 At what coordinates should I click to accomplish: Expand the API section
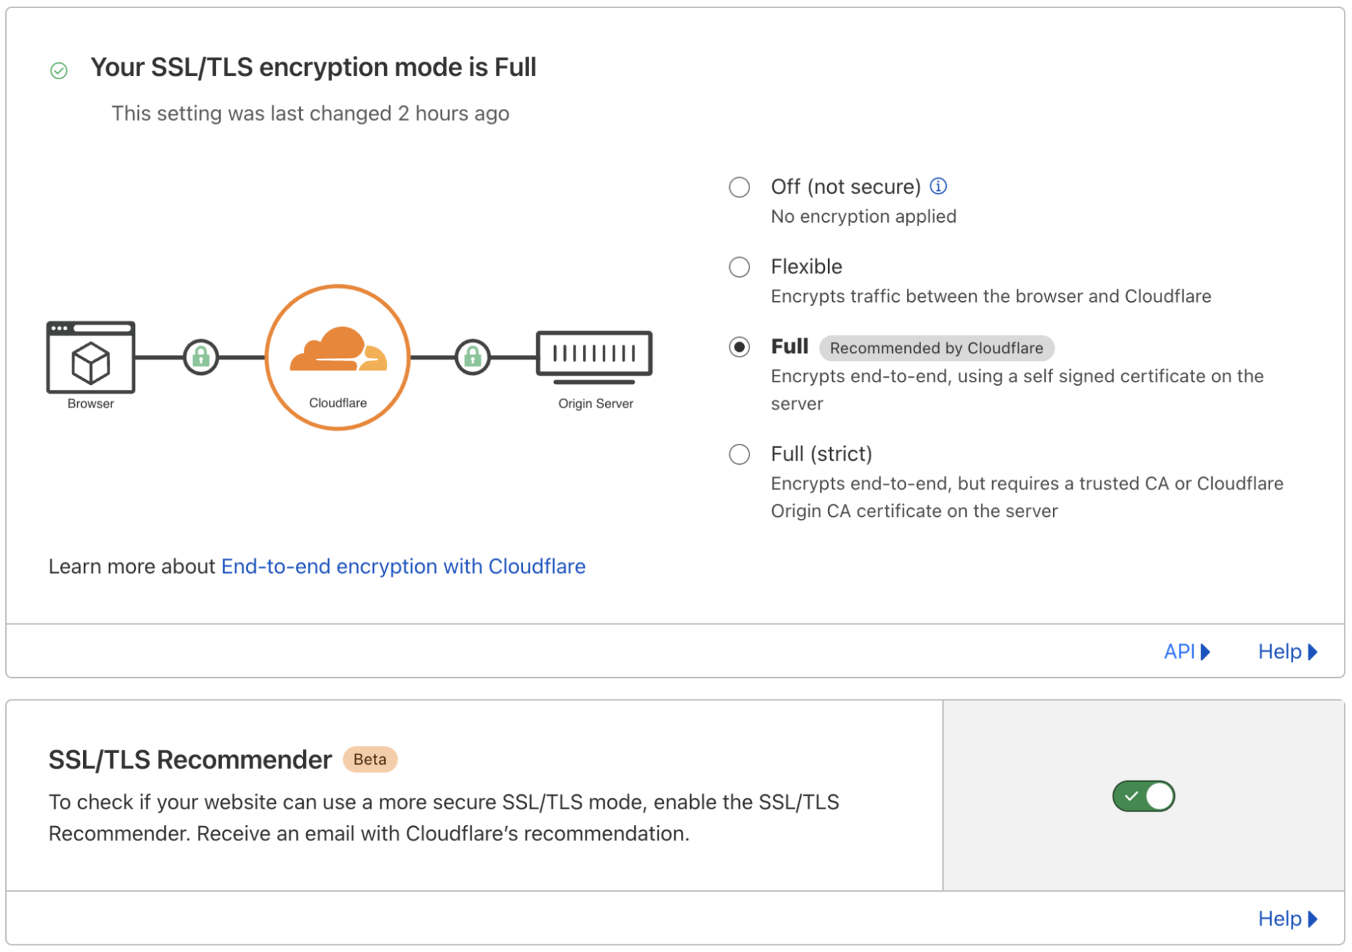[x=1186, y=652]
